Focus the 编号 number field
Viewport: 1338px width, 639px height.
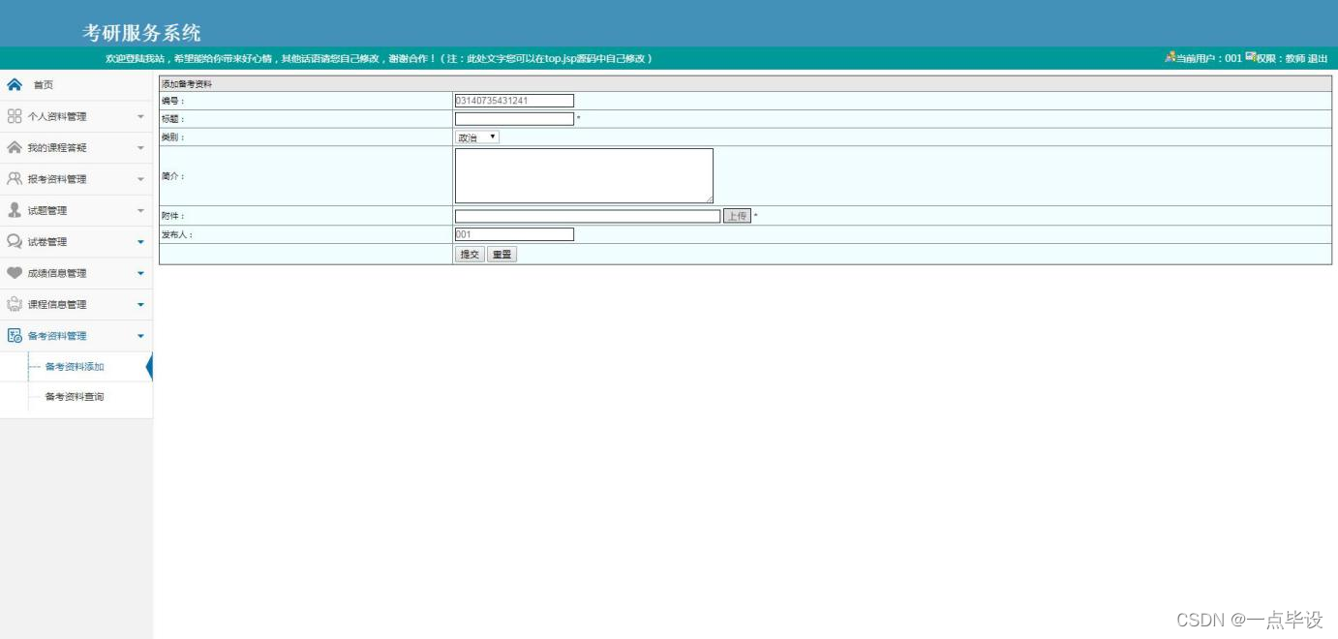pos(514,101)
